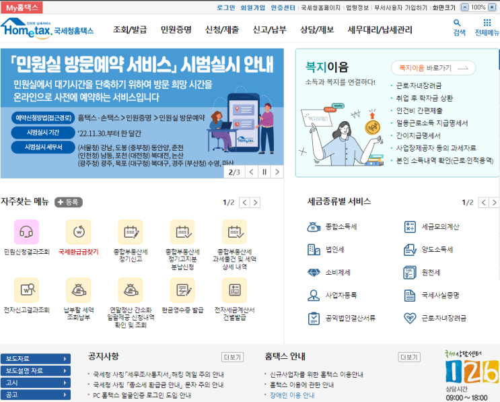This screenshot has height=402, width=500.
Task: Open the 상담/제보 menu
Action: [x=317, y=30]
